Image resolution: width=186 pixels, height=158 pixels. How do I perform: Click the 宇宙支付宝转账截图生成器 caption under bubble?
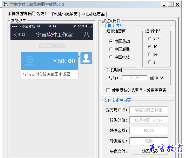(x=47, y=74)
